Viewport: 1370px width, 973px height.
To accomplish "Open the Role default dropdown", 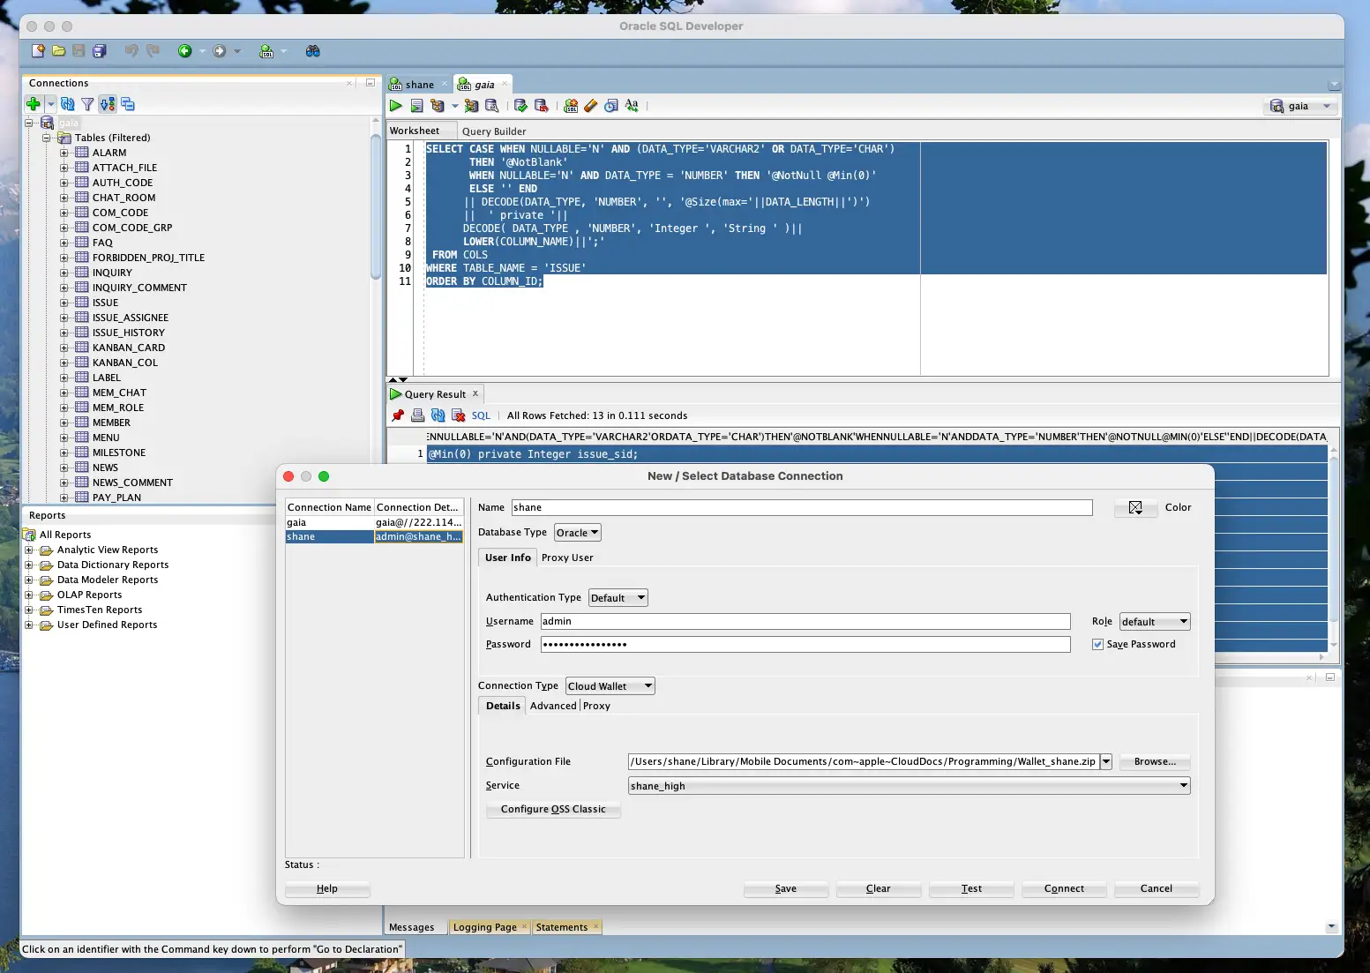I will click(1155, 622).
